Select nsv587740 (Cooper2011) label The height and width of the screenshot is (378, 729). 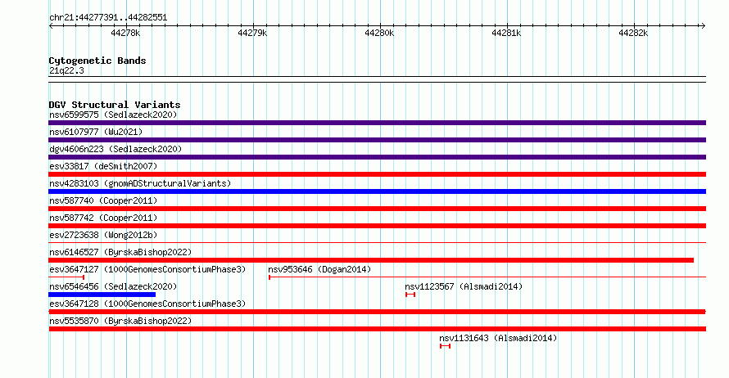pyautogui.click(x=103, y=200)
